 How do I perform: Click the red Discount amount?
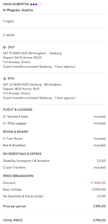[x=98, y=183]
